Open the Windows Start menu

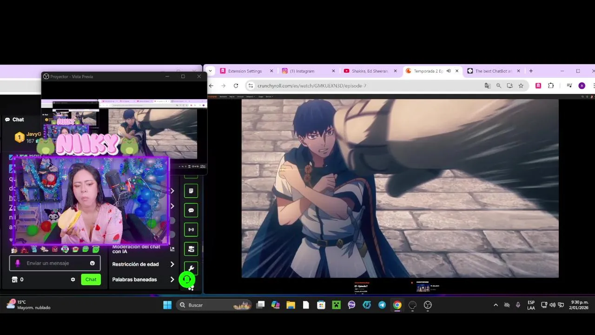pyautogui.click(x=167, y=305)
